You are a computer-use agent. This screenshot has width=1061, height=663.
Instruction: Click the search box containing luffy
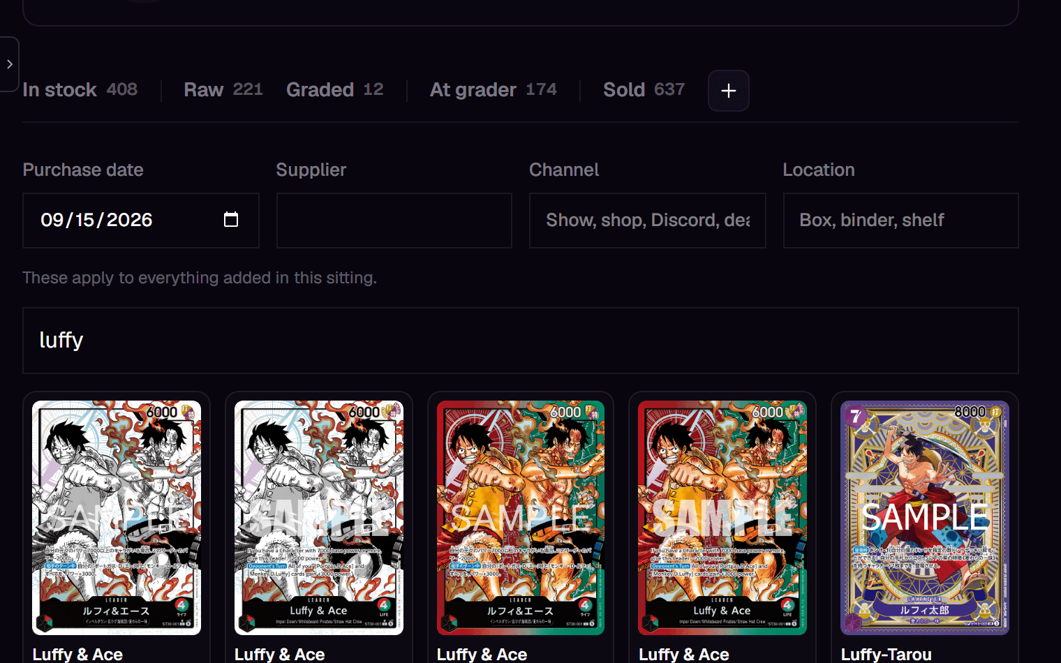click(x=521, y=341)
